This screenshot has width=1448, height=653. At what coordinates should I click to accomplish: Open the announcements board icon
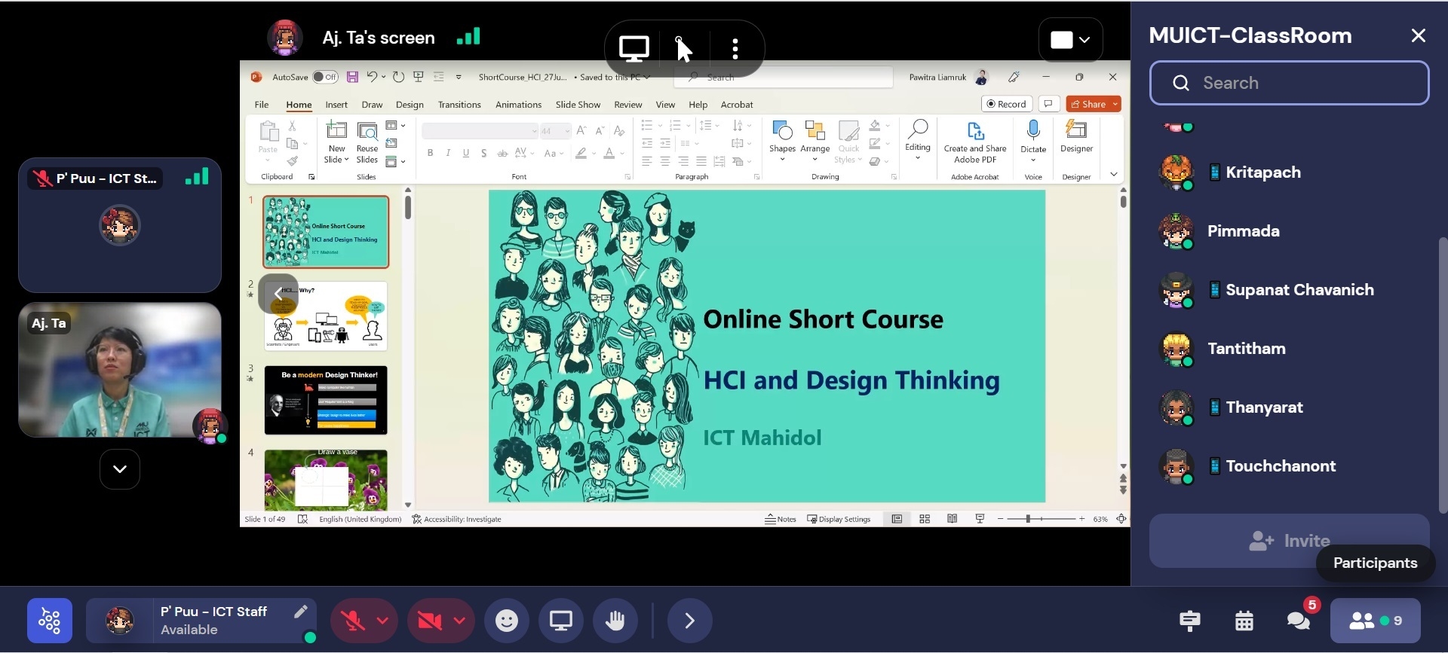(x=1190, y=621)
